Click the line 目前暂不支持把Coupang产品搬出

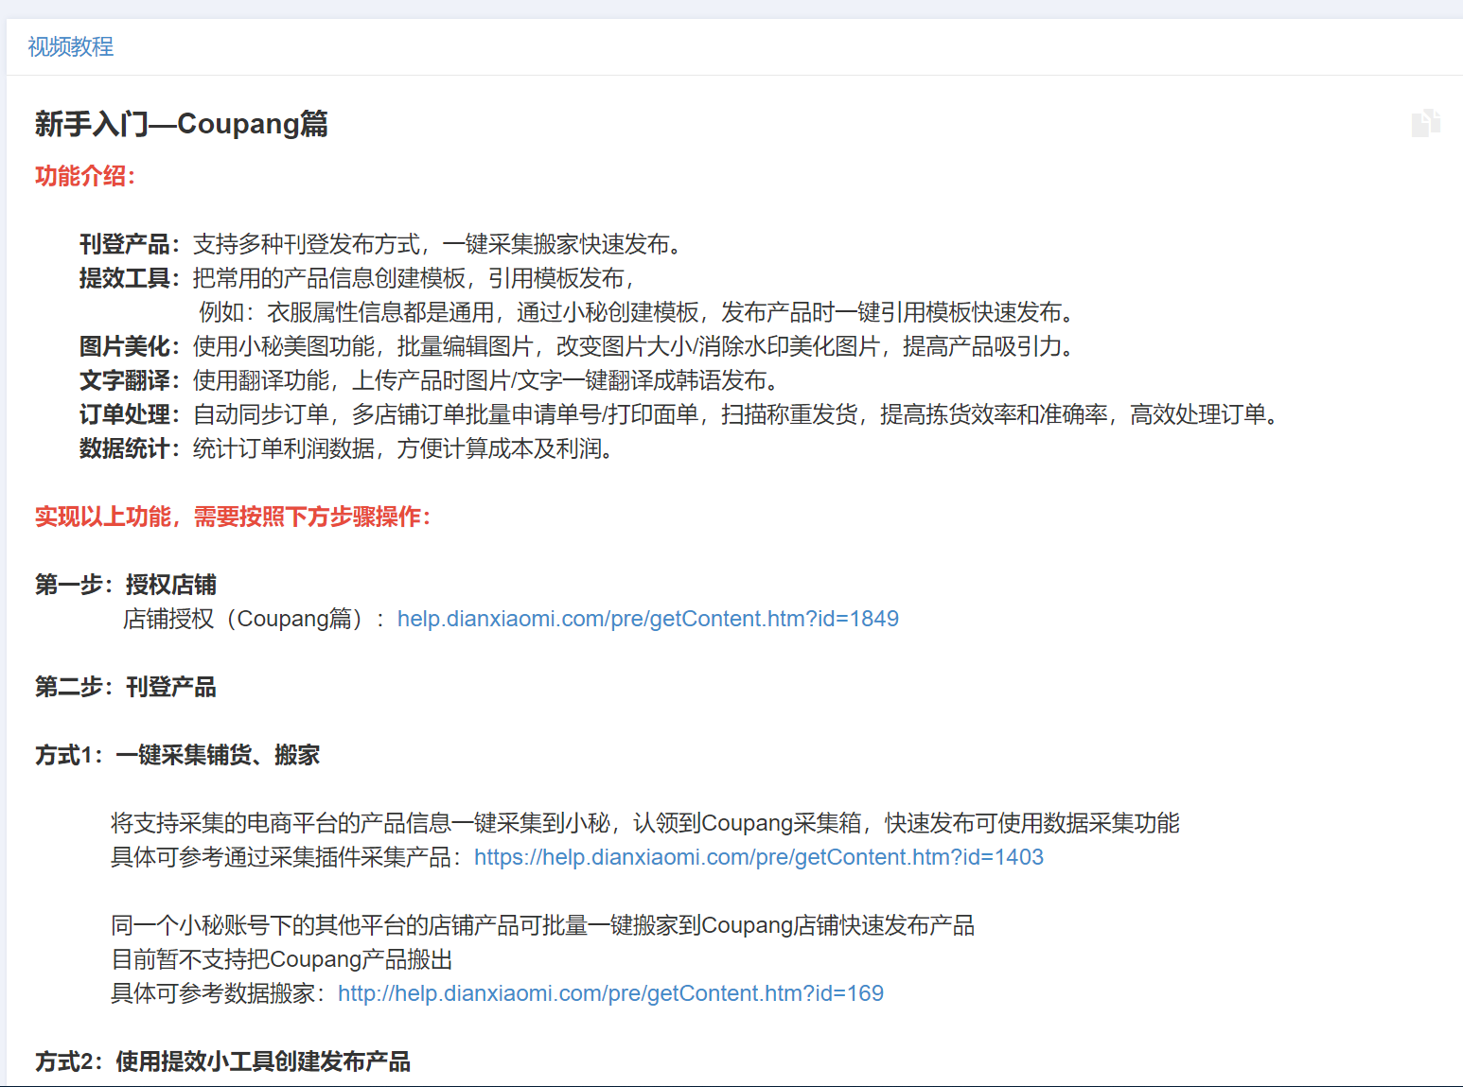point(282,959)
